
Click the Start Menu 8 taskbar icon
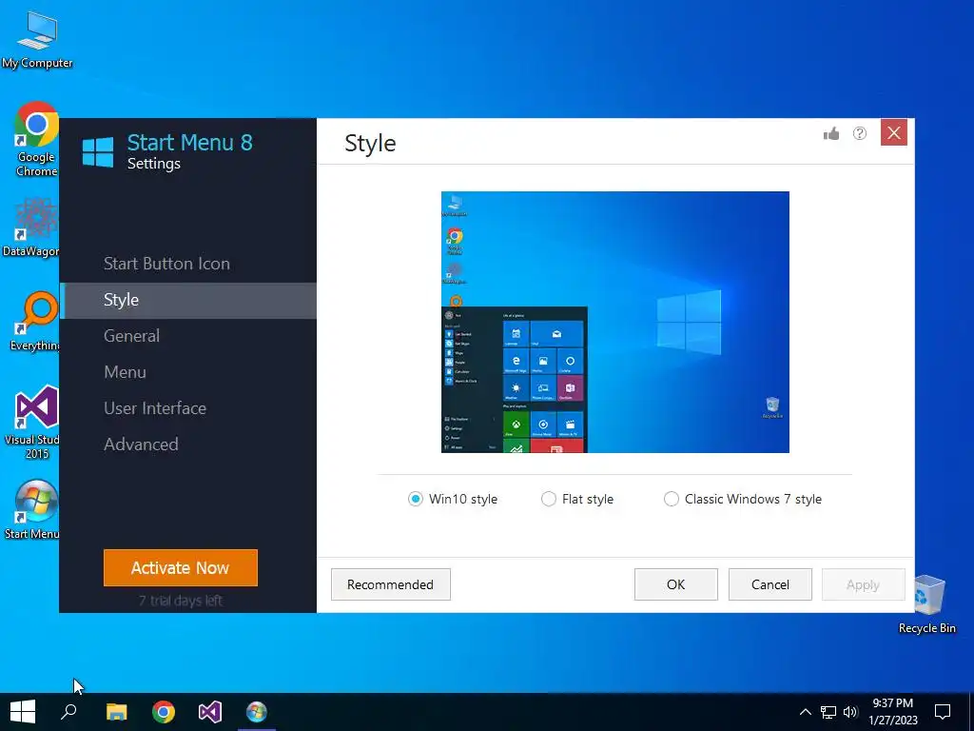(x=257, y=712)
